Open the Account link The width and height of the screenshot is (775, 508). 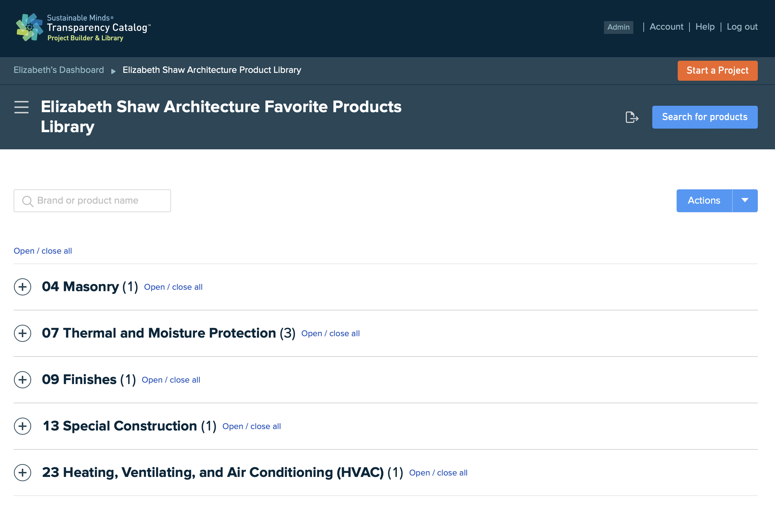(x=666, y=27)
